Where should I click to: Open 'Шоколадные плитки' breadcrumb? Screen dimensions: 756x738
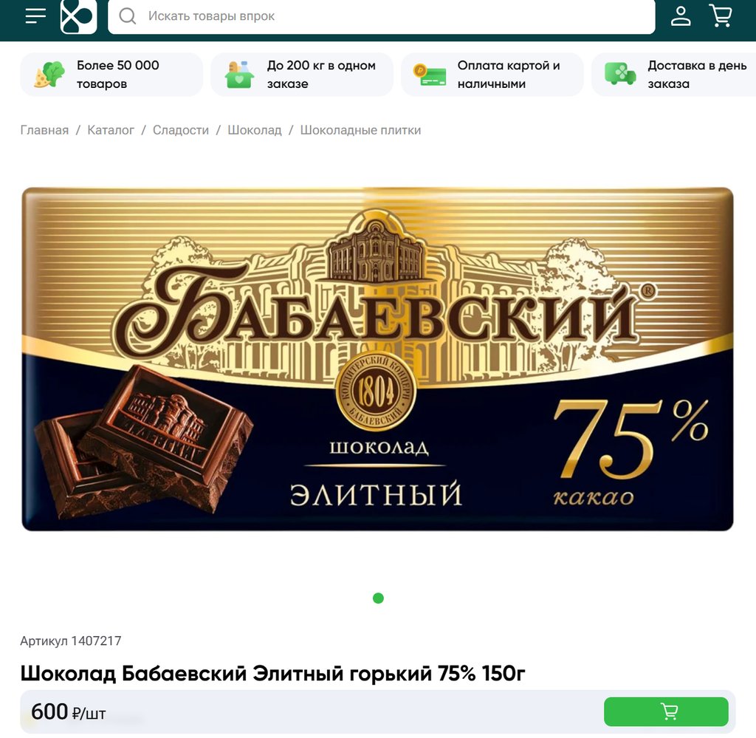pyautogui.click(x=360, y=130)
